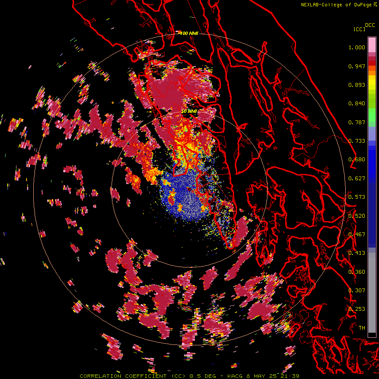Click the 0.947 value on the color scale
This screenshot has height=379, width=379.
point(357,66)
